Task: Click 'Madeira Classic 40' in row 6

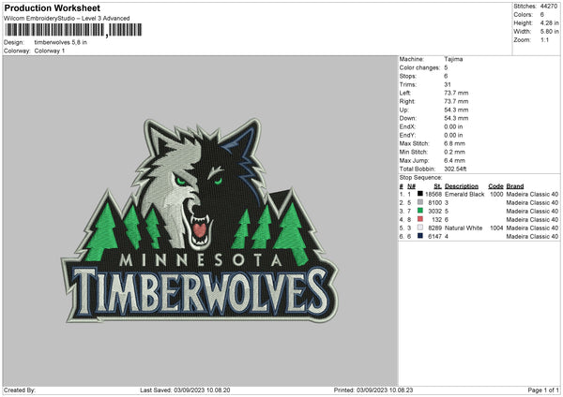Action: tap(532, 237)
